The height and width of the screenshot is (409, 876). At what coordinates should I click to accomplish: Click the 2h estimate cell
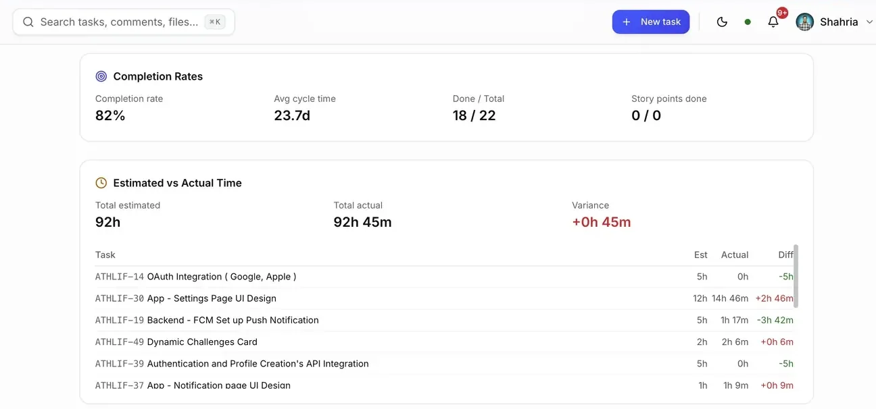coord(702,342)
